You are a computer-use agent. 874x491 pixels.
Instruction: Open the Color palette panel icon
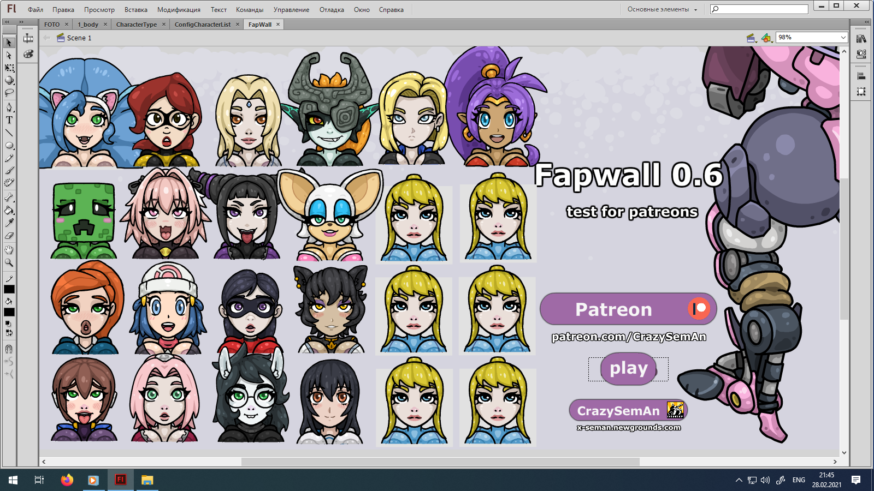click(28, 53)
